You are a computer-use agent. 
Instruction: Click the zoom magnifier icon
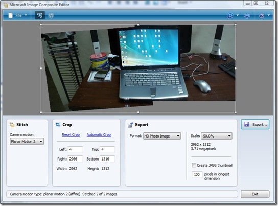pyautogui.click(x=230, y=16)
